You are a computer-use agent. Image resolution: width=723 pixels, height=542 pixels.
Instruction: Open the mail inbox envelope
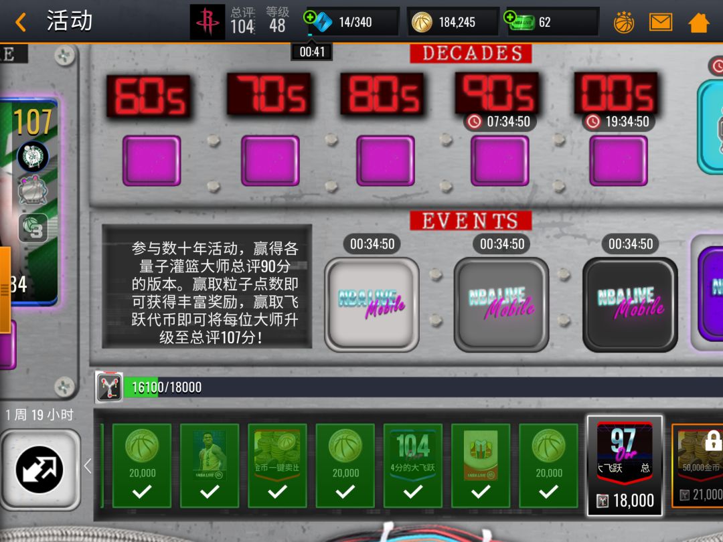(661, 21)
